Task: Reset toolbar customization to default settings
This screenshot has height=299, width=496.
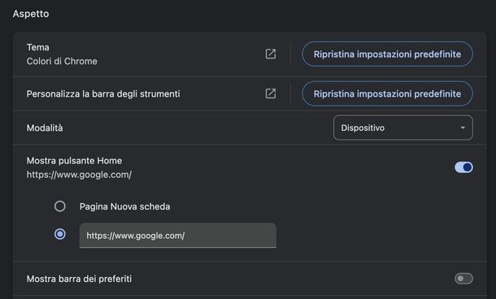Action: [x=387, y=93]
